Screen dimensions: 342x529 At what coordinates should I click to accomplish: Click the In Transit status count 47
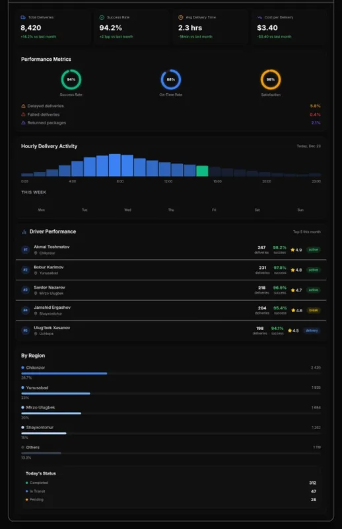[x=314, y=491]
